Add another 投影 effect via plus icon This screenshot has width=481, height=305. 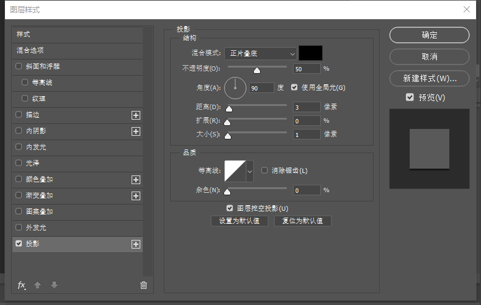136,244
